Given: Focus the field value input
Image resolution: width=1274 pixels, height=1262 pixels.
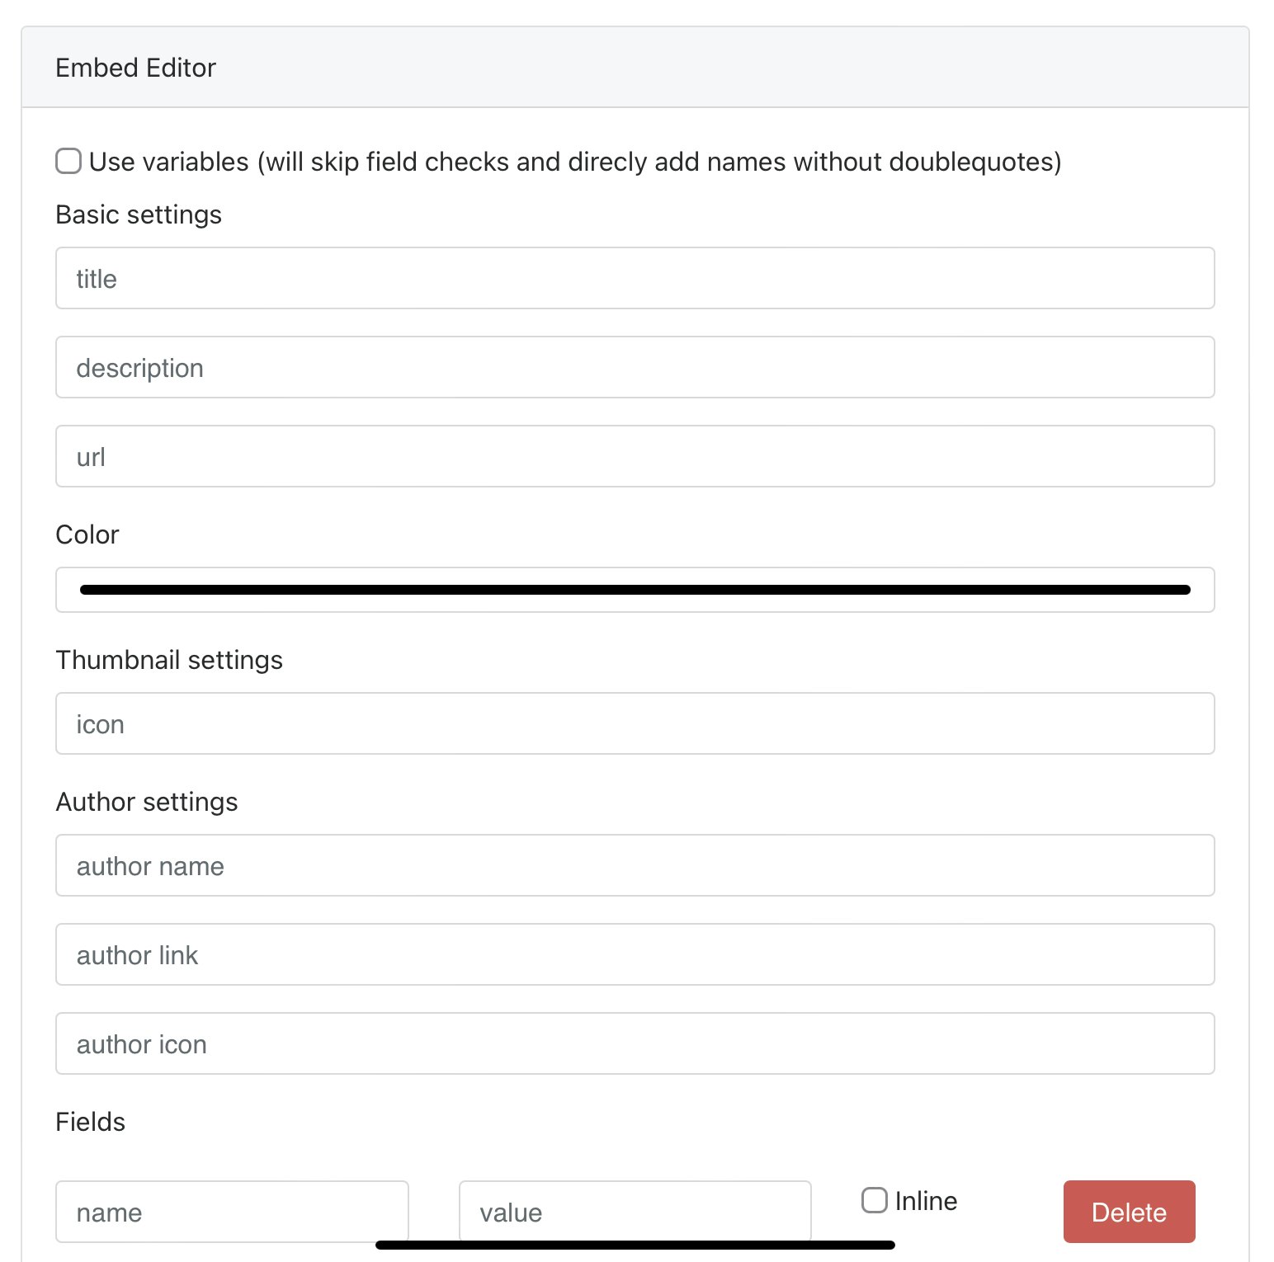Looking at the screenshot, I should (x=635, y=1210).
